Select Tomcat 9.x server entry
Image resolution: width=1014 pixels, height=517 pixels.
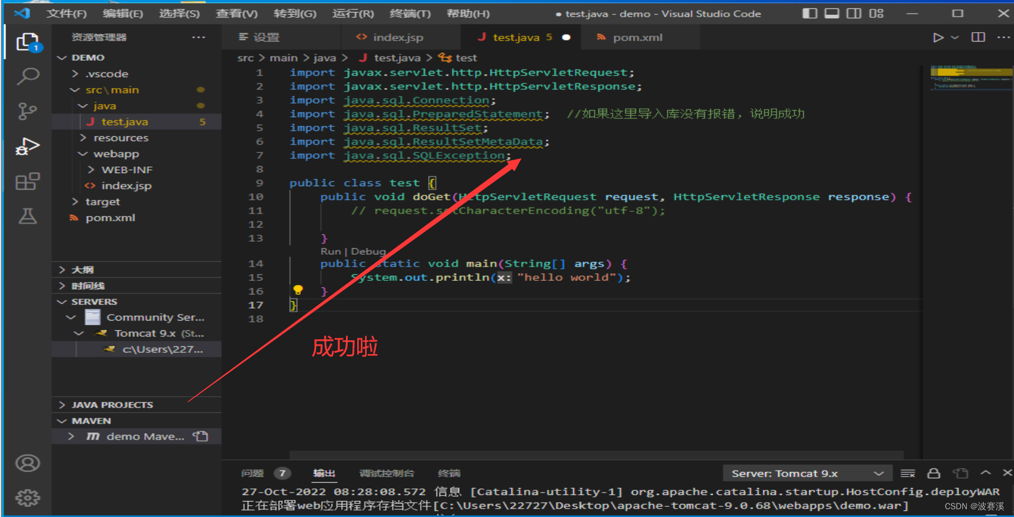137,334
